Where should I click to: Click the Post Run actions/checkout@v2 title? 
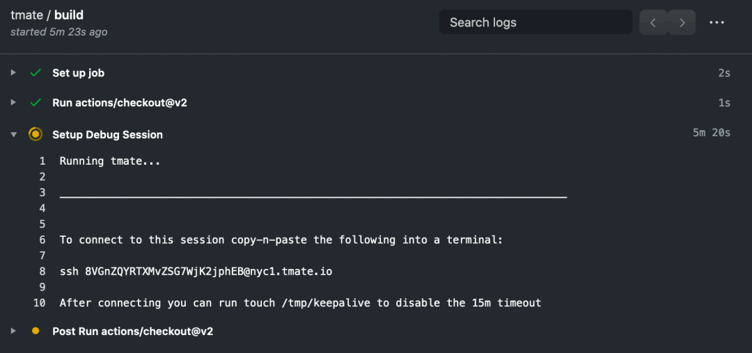click(133, 331)
